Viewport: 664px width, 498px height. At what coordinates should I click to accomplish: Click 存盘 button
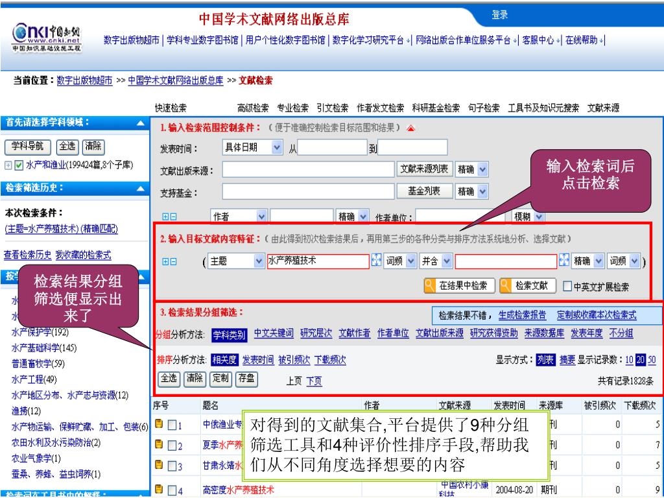click(246, 379)
